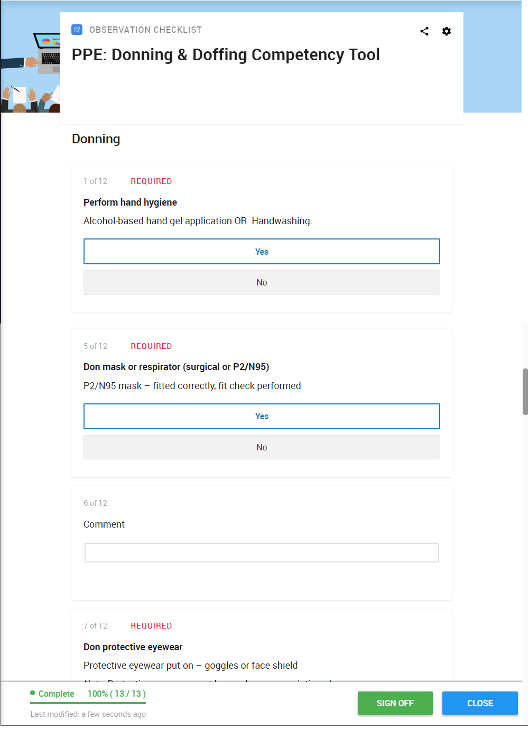Open the settings gear icon
The image size is (529, 729).
(x=447, y=31)
